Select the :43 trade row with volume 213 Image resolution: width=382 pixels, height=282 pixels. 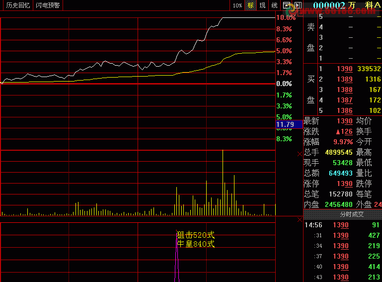343,277
